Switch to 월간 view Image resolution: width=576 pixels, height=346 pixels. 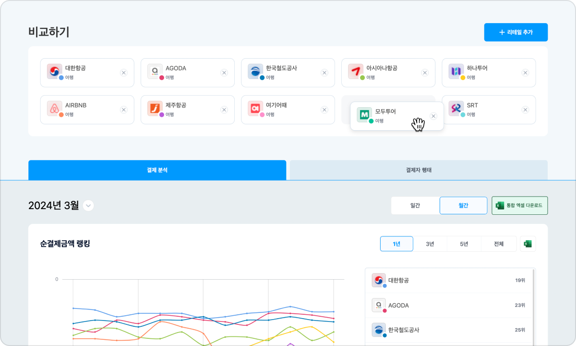(463, 205)
